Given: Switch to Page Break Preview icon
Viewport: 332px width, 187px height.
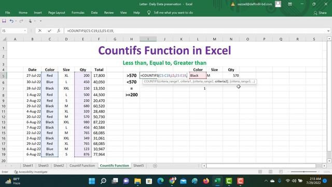Looking at the screenshot, I should pos(281,172).
